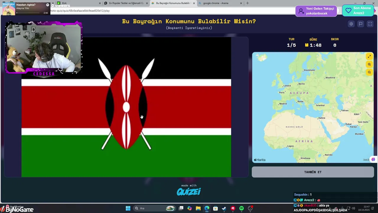This screenshot has height=213, width=378.
Task: Open OBS Studio from the taskbar
Action: point(250,208)
